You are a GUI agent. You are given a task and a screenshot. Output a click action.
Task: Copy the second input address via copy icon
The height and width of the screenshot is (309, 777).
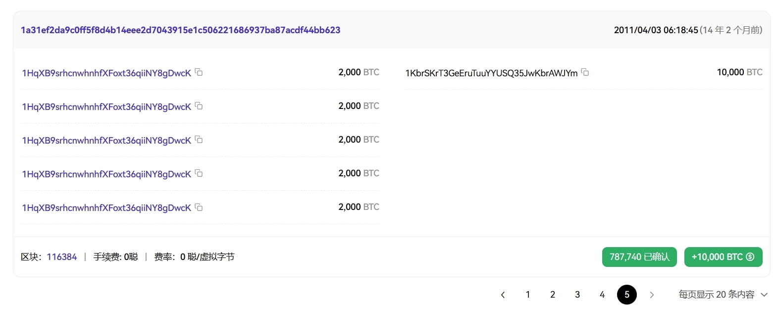point(199,106)
